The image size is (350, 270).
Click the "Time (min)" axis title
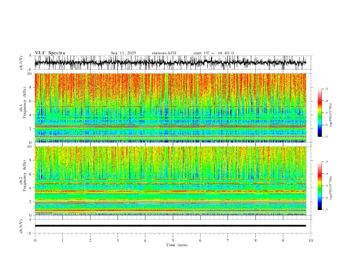tap(177, 245)
